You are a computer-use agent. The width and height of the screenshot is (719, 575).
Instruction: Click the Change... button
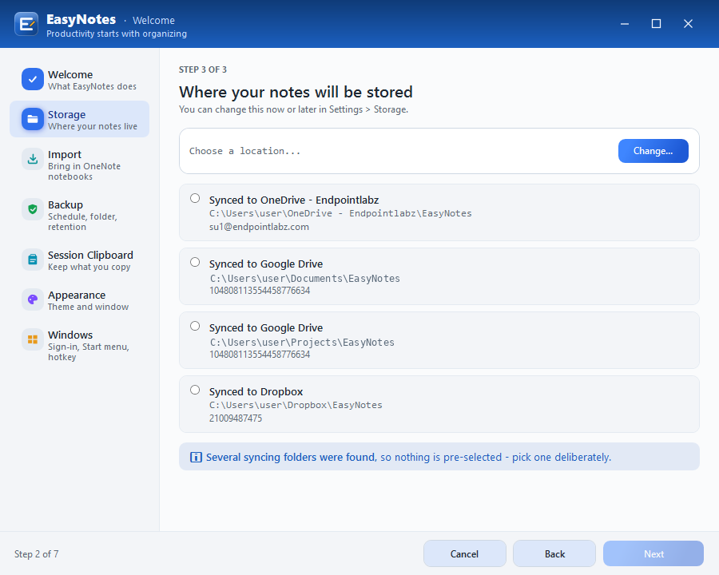[653, 151]
